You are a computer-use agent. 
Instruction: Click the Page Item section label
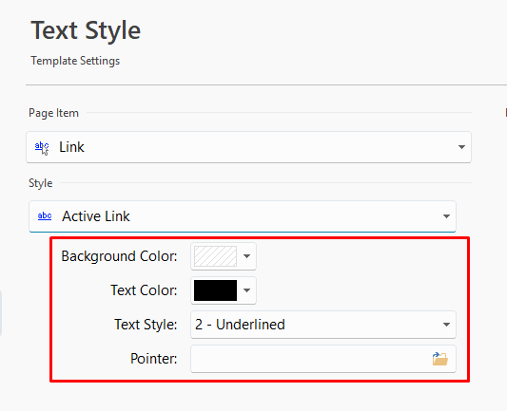[x=53, y=113]
